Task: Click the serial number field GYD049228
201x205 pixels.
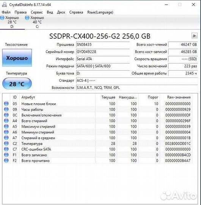Action: pos(103,52)
